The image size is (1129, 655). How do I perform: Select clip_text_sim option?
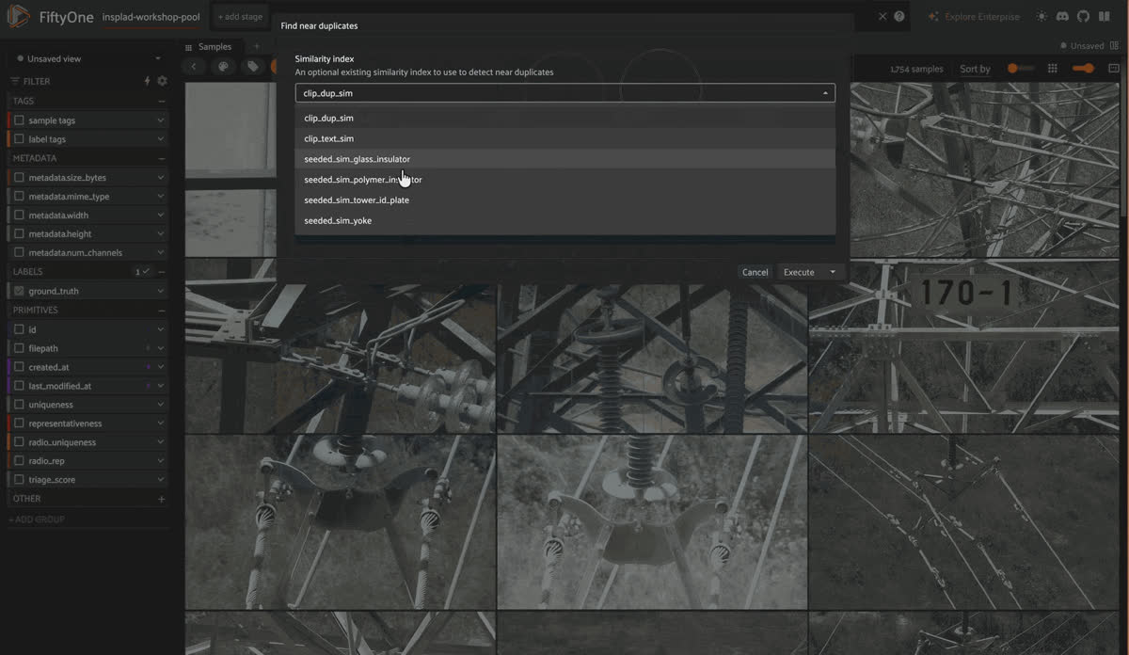point(564,138)
